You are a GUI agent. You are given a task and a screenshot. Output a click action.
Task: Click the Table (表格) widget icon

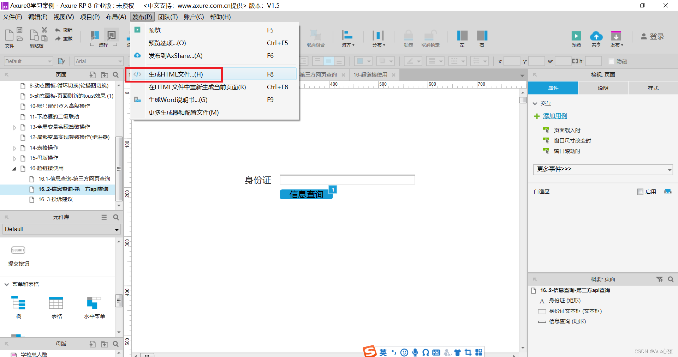pos(56,303)
